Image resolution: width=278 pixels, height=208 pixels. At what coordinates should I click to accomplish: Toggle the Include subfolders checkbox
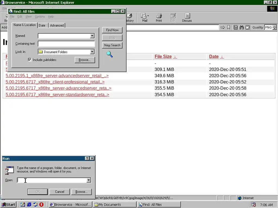point(30,60)
